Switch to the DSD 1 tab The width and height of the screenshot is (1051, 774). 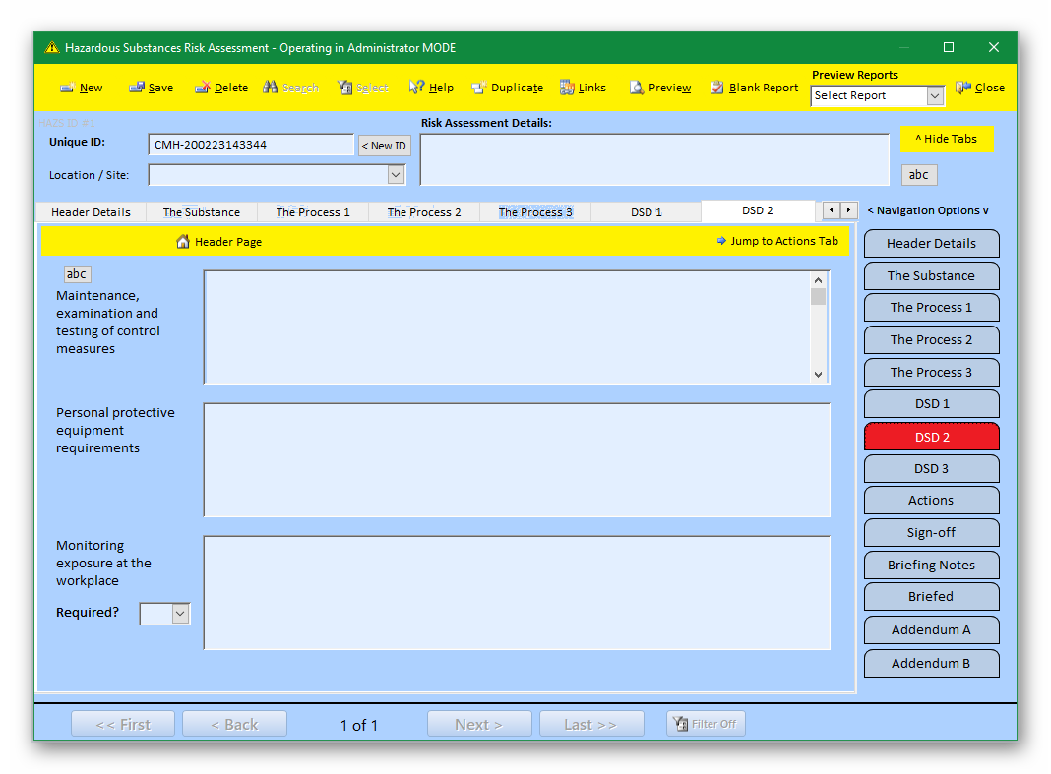click(647, 212)
